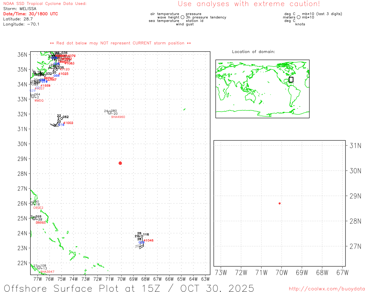Click the 63W longitude label on main map
This screenshot has width=365, height=292.
(x=205, y=279)
